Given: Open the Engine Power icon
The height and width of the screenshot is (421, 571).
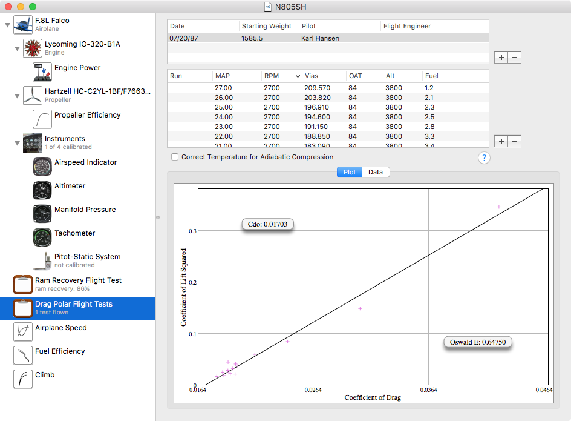Looking at the screenshot, I should [42, 72].
